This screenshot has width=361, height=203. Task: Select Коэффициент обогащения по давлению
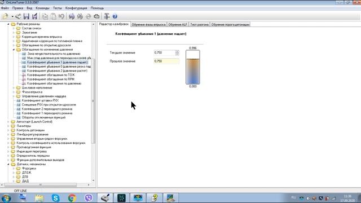[54, 83]
